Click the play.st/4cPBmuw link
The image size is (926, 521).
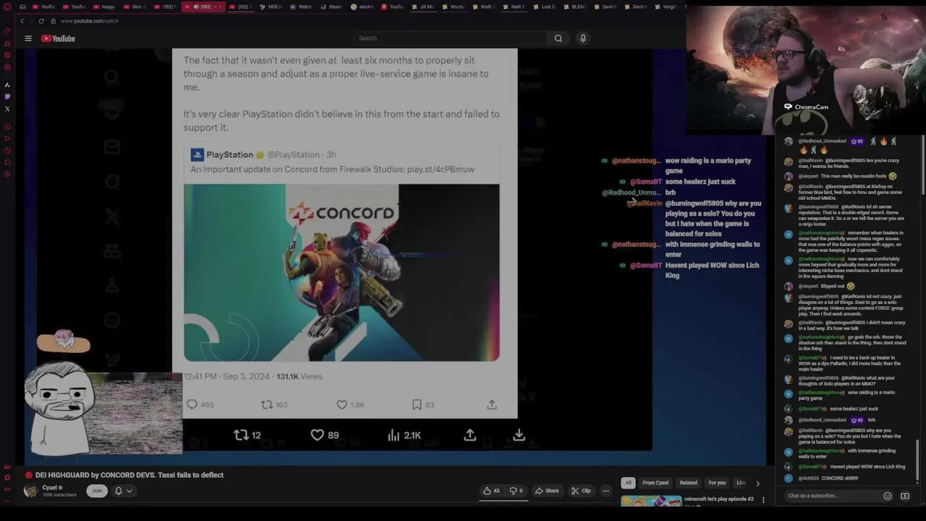click(441, 169)
